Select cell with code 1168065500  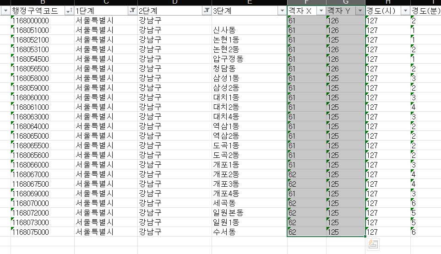coord(43,146)
